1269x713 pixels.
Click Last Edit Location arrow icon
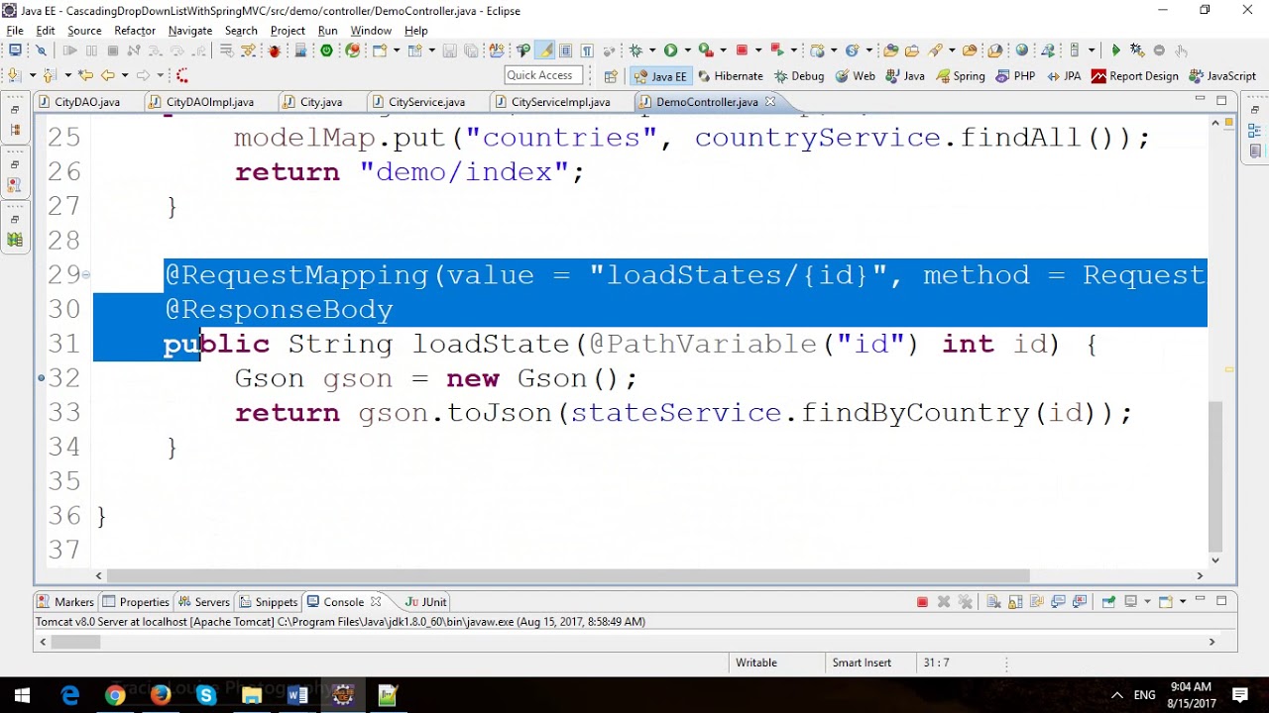[x=86, y=75]
